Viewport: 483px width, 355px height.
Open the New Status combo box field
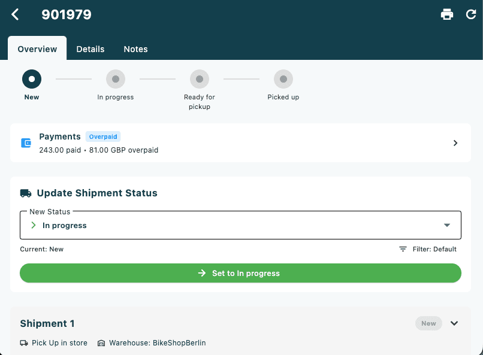point(240,225)
